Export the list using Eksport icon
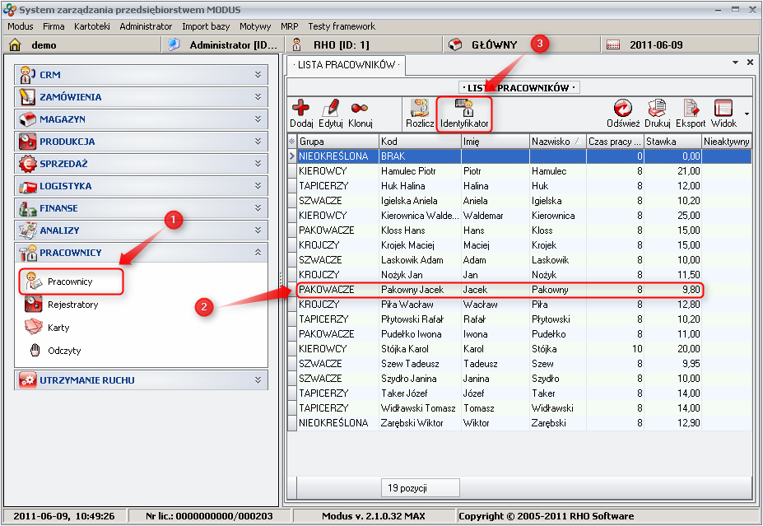Screen dimensions: 763x526 [691, 109]
